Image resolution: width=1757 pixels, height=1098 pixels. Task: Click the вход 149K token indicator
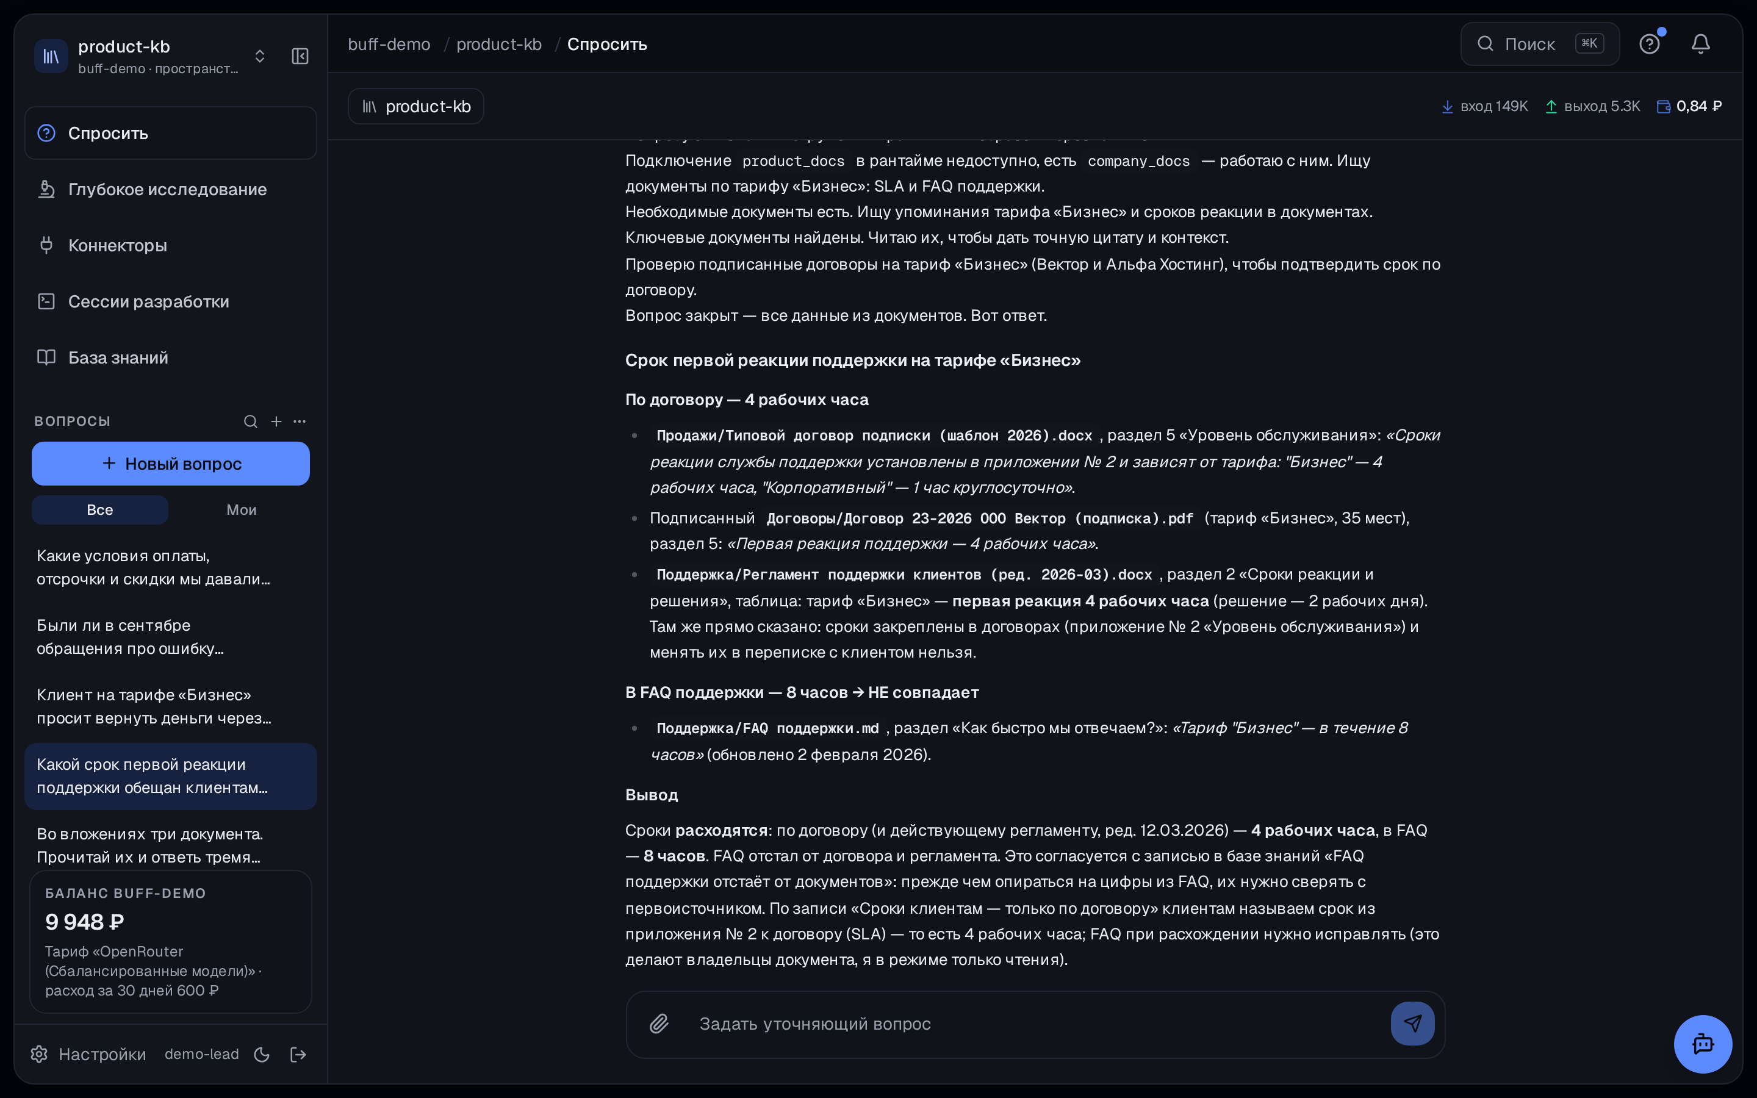coord(1485,106)
